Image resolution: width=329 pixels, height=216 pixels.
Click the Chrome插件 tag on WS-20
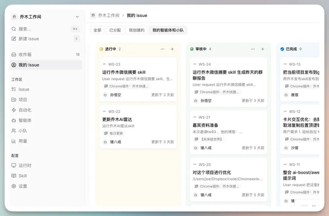click(x=217, y=186)
